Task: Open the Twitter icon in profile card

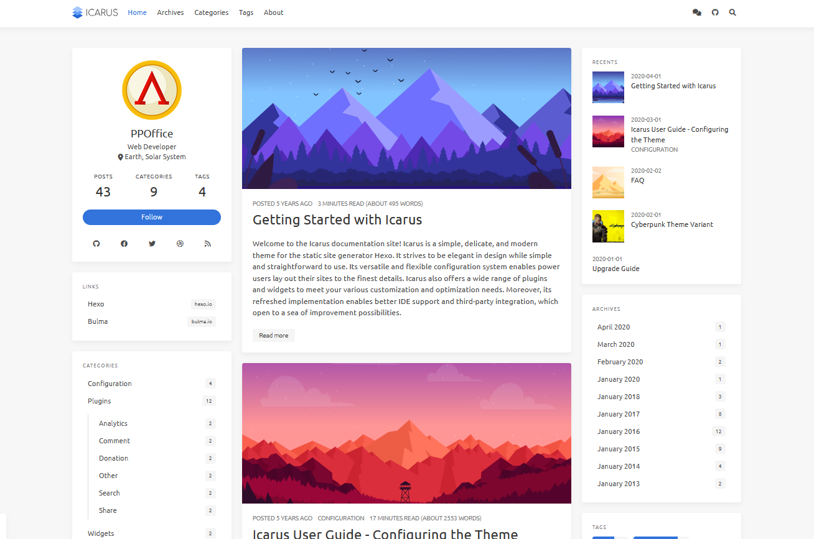Action: pos(152,244)
